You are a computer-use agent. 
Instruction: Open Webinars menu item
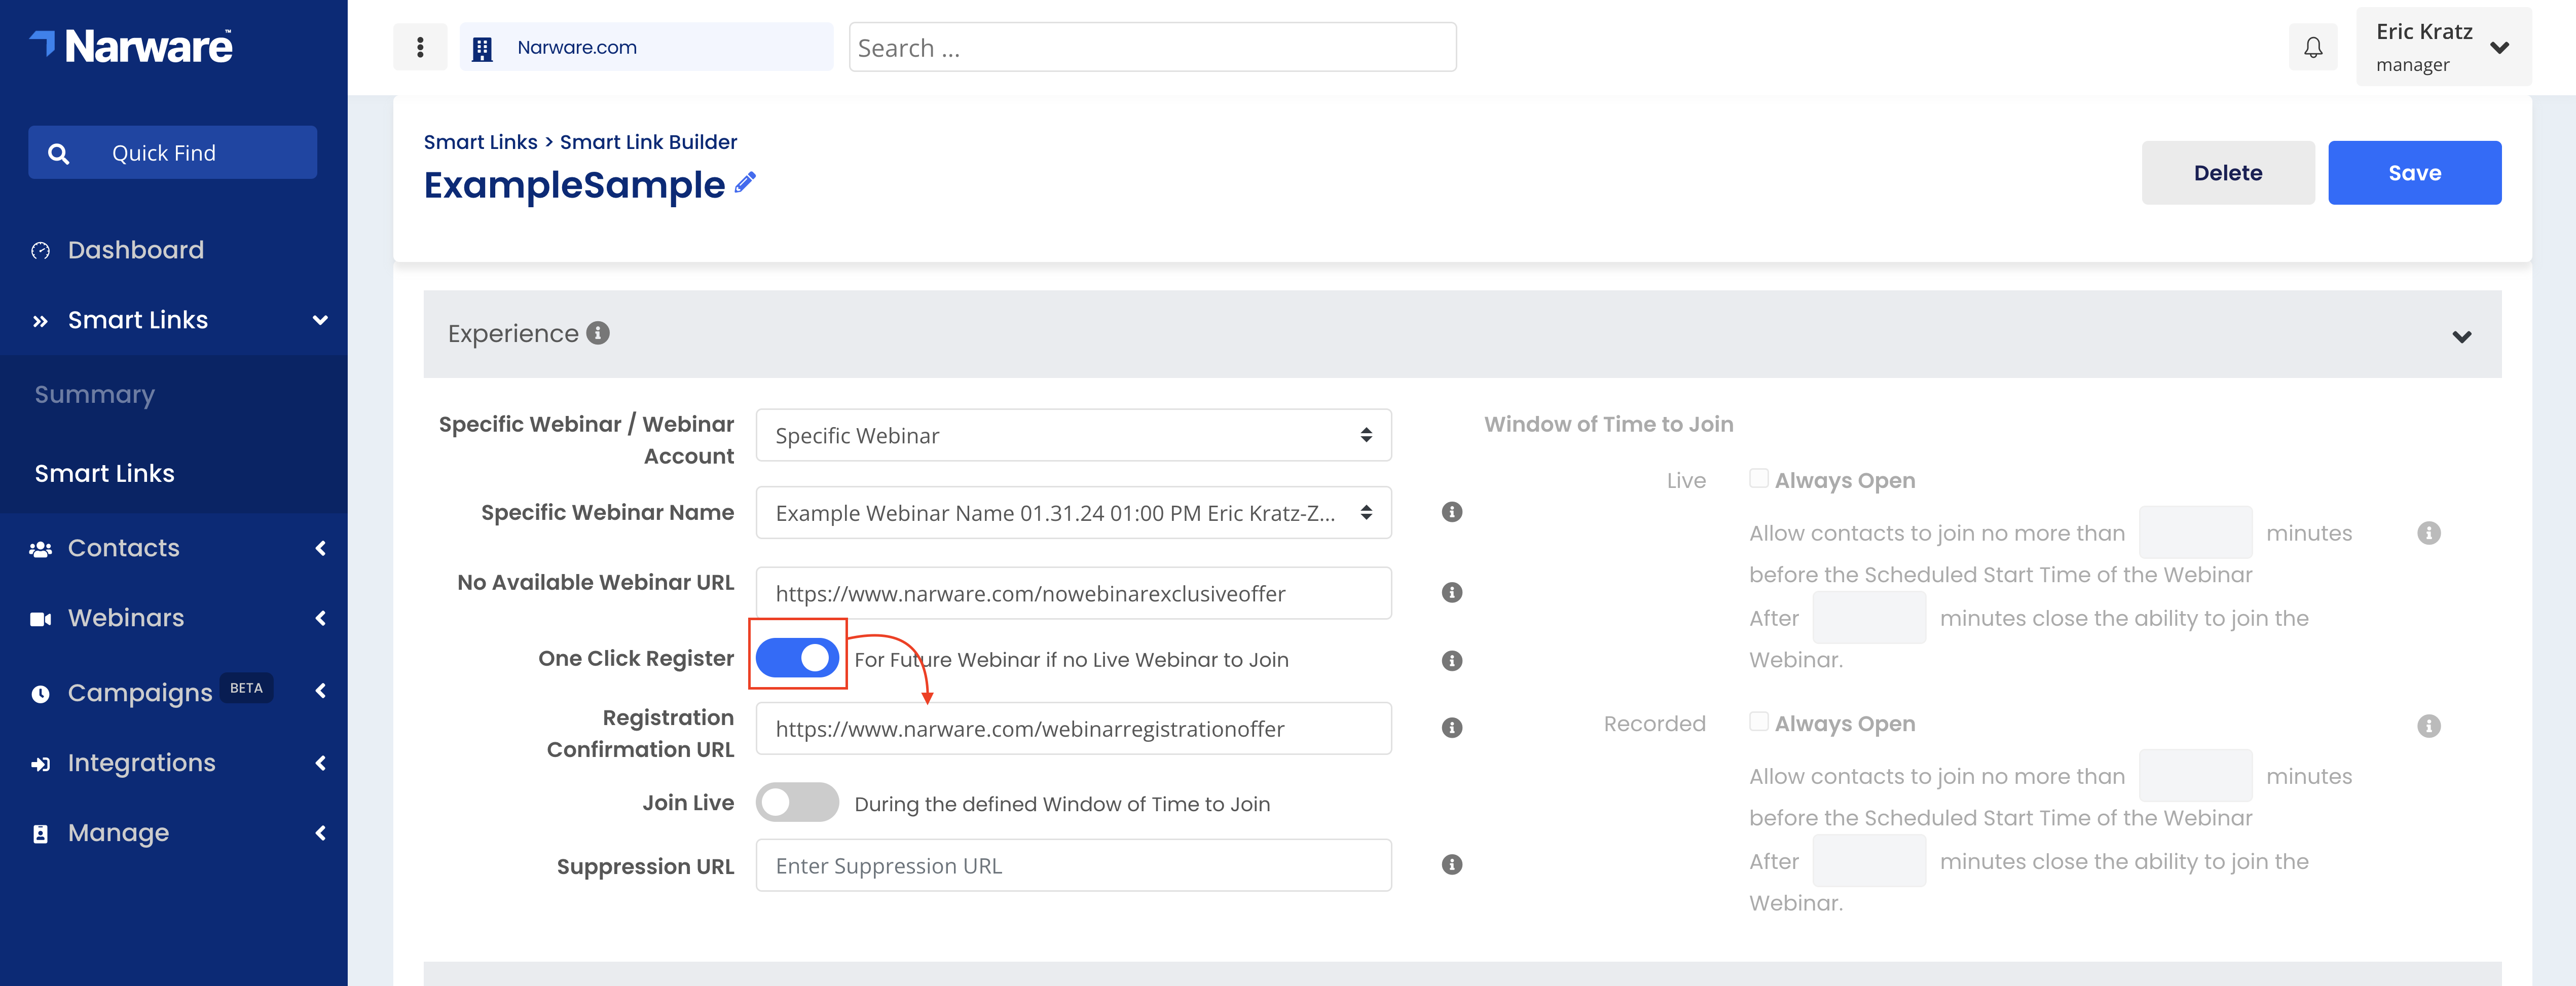[x=126, y=618]
